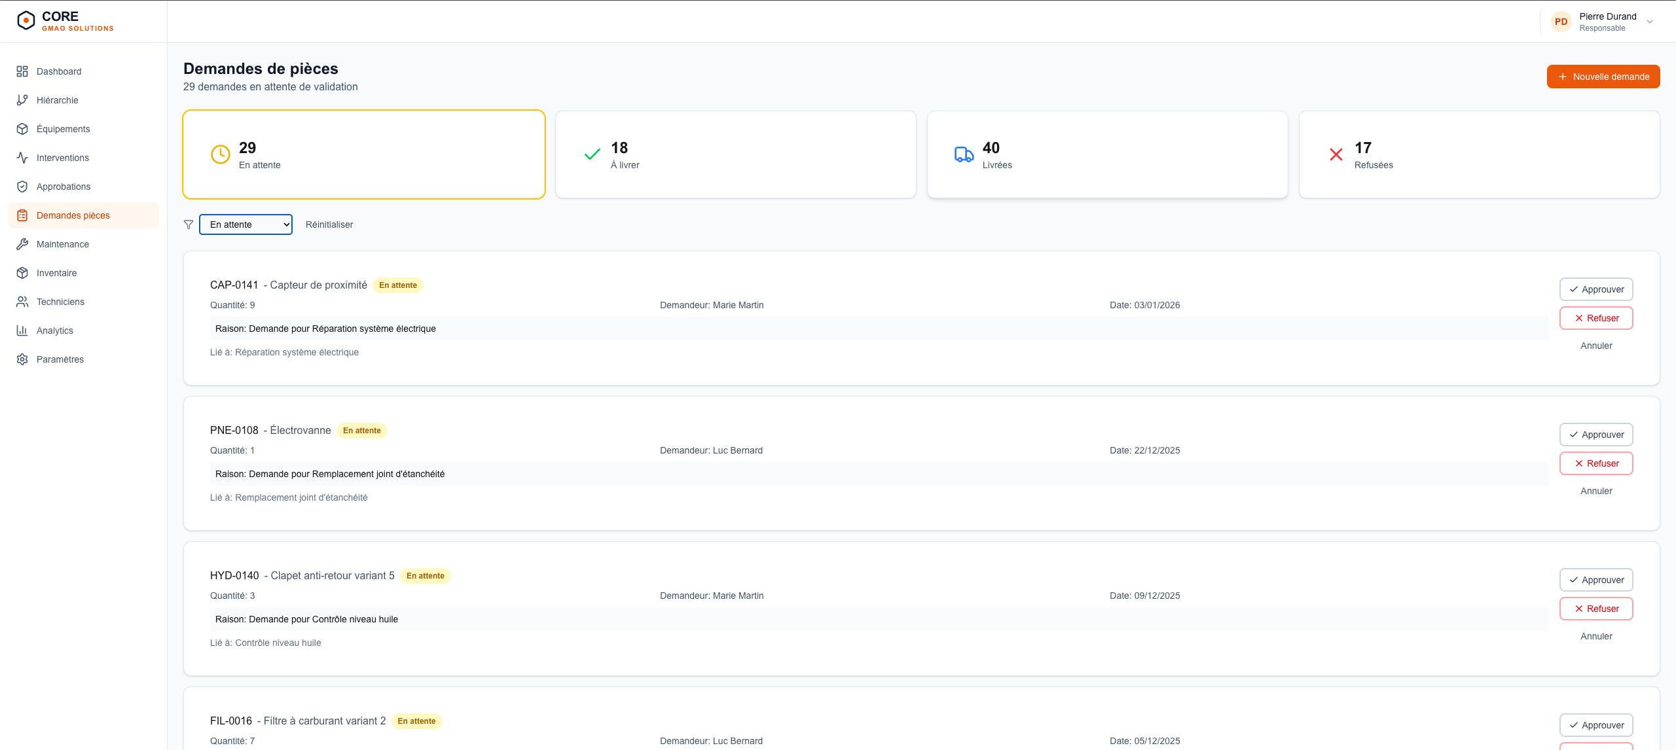Refuse the PNE-0108 Électrovanne request
Image resolution: width=1676 pixels, height=750 pixels.
point(1596,463)
